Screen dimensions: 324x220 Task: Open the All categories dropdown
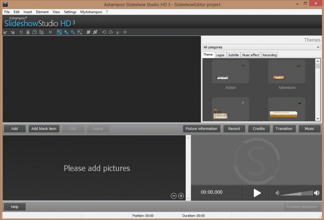coord(261,47)
